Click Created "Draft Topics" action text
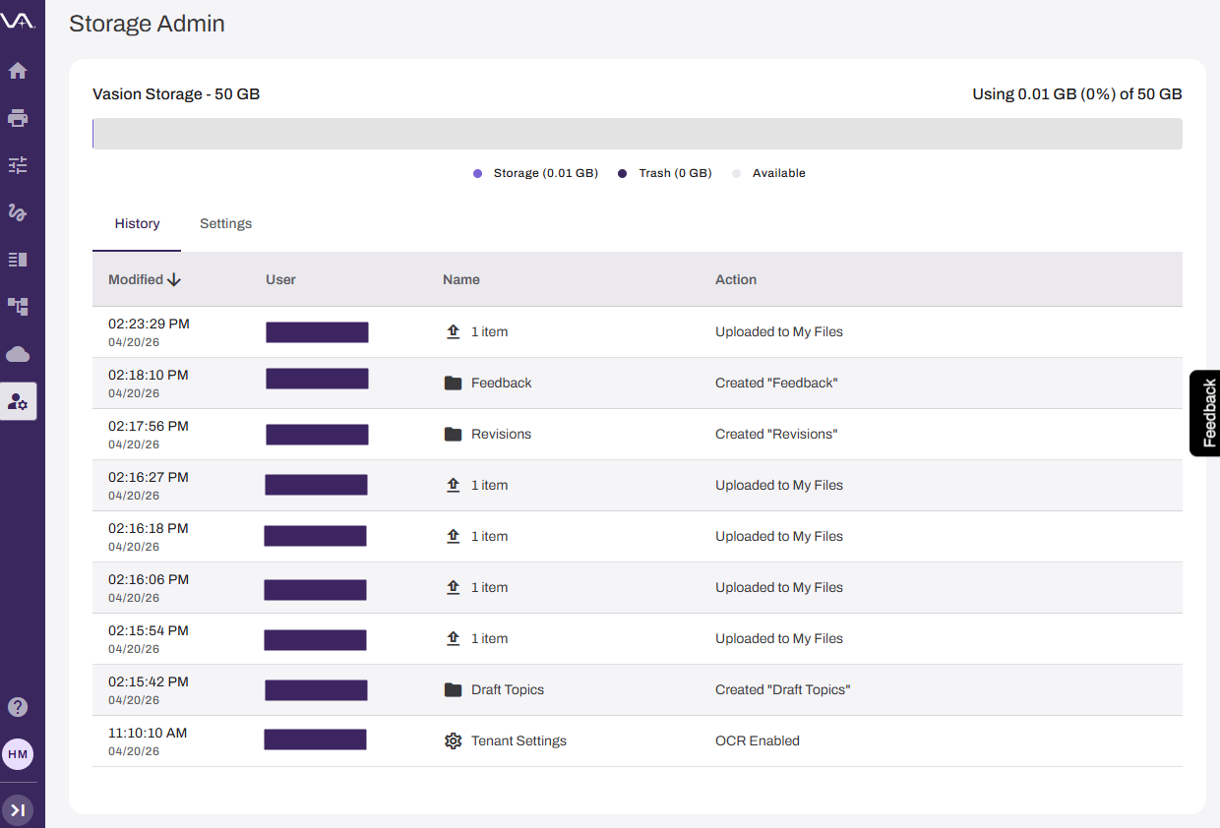The image size is (1220, 828). (782, 690)
